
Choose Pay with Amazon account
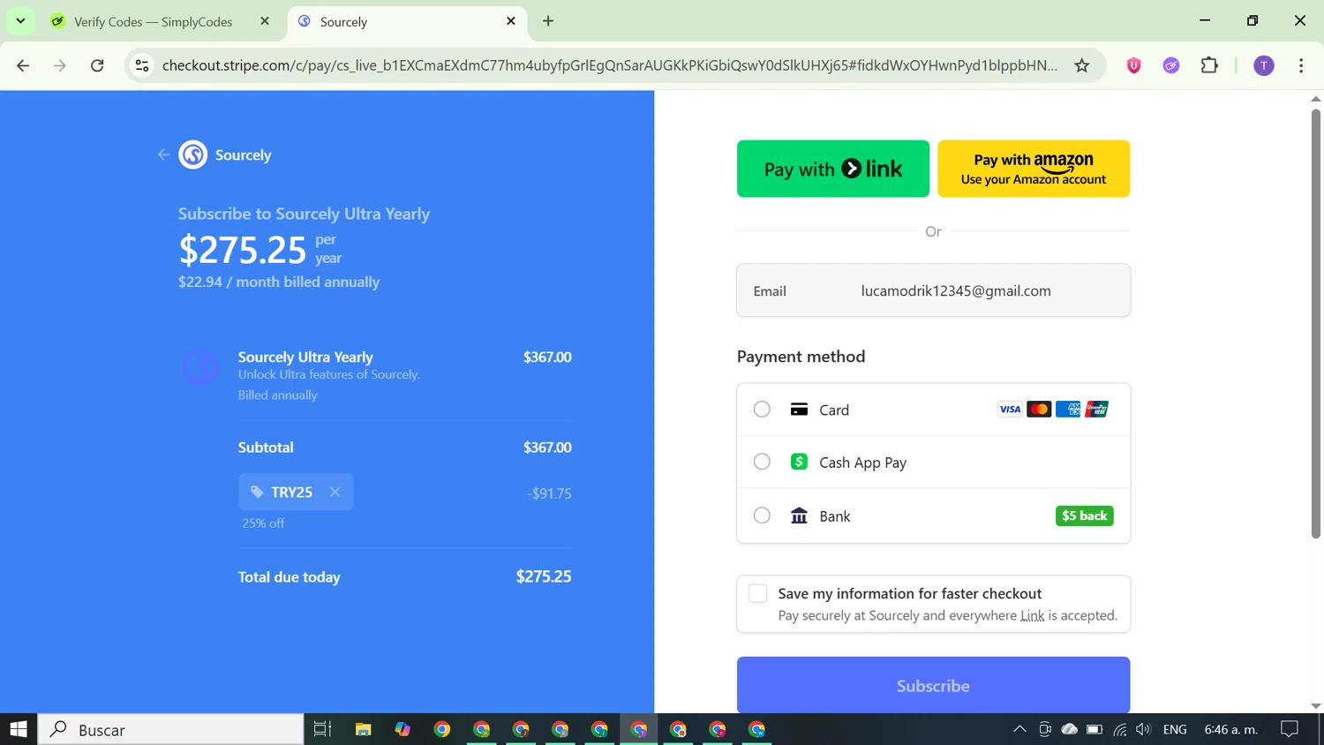click(1034, 169)
